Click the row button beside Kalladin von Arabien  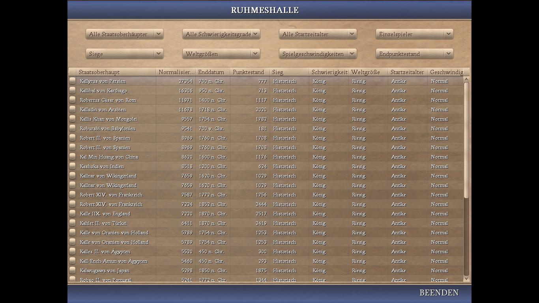[72, 109]
